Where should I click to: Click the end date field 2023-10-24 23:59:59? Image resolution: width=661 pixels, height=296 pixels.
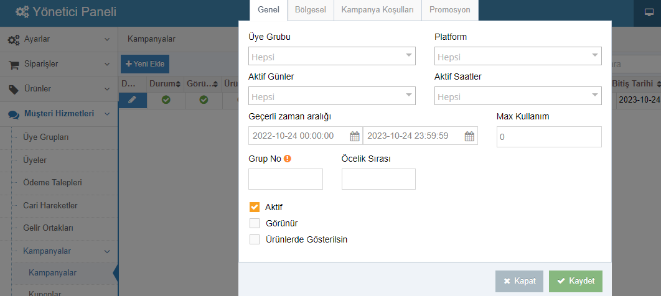(420, 136)
